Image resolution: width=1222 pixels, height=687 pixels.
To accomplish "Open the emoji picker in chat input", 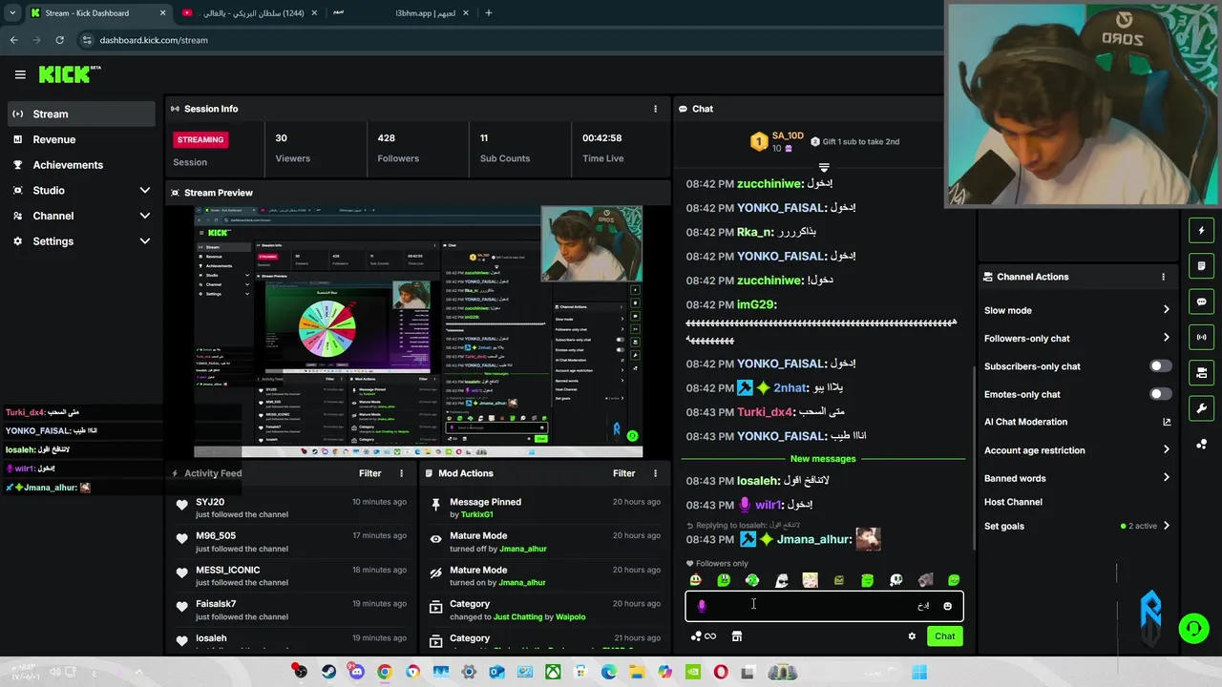I will pos(947,606).
